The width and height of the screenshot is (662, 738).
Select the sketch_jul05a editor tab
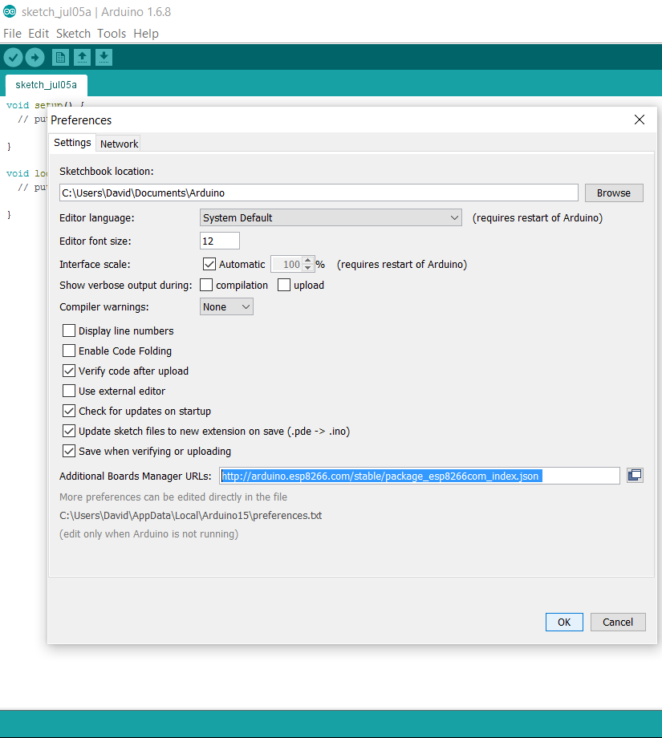tap(47, 85)
